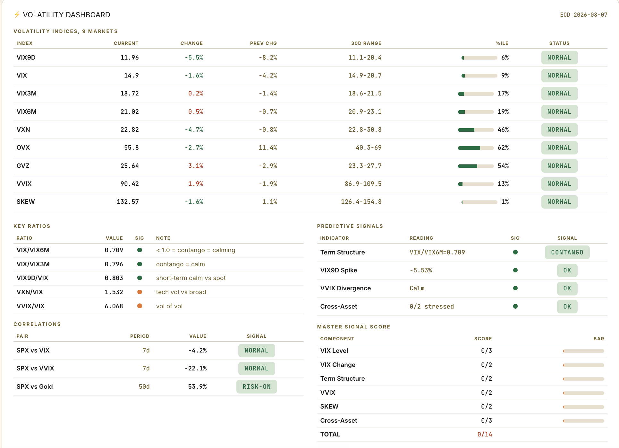This screenshot has height=448, width=619.
Task: Click the green dot for VVIX Divergence
Action: (515, 288)
